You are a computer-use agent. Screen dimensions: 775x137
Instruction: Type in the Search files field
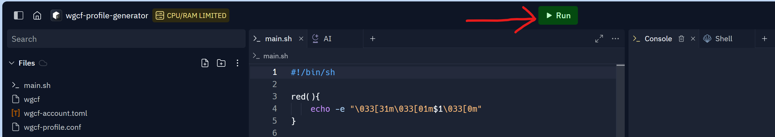(x=126, y=39)
